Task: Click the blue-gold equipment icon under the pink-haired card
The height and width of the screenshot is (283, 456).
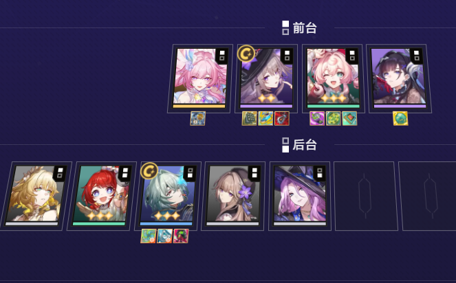Action: [198, 119]
